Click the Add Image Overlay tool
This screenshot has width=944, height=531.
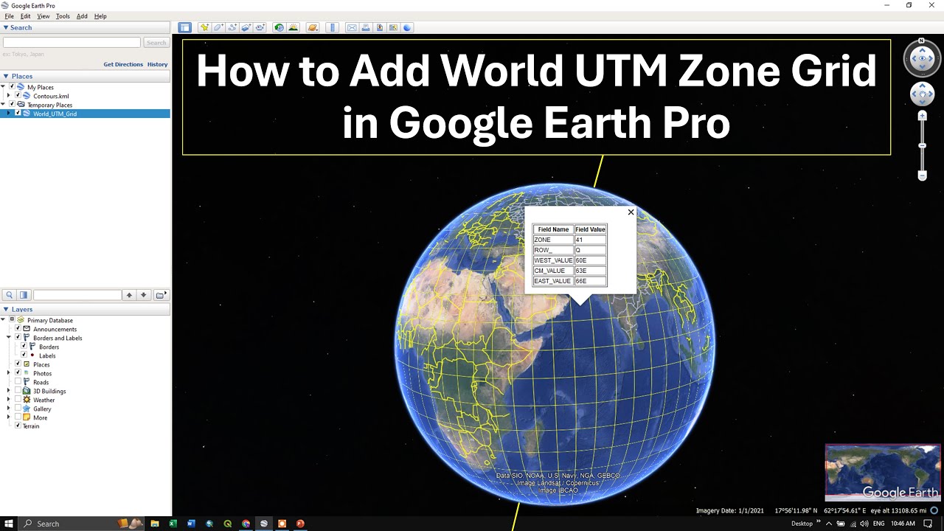click(246, 27)
